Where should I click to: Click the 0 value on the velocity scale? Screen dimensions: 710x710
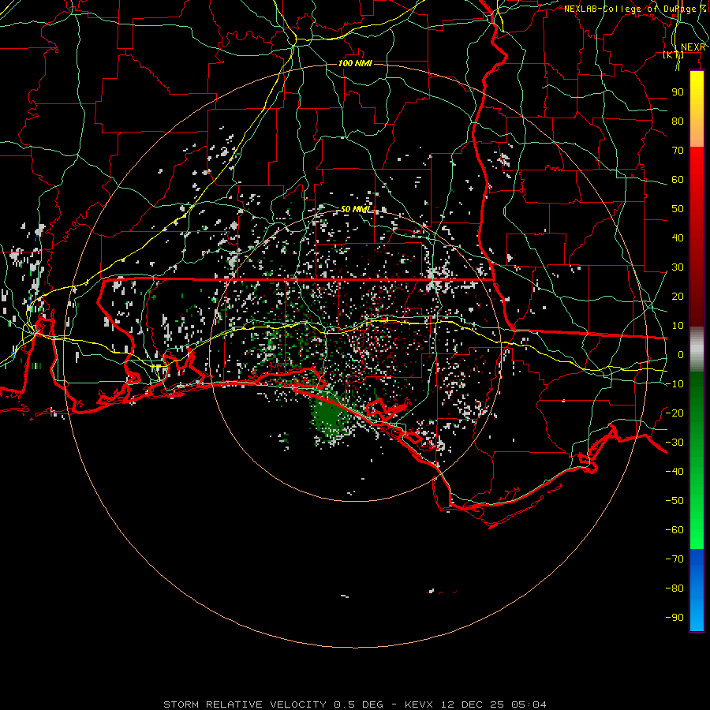[x=681, y=355]
